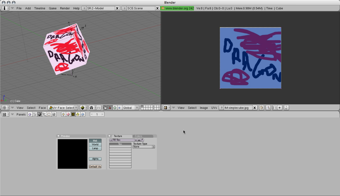Open the Render menu
340x196 pixels.
65,8
